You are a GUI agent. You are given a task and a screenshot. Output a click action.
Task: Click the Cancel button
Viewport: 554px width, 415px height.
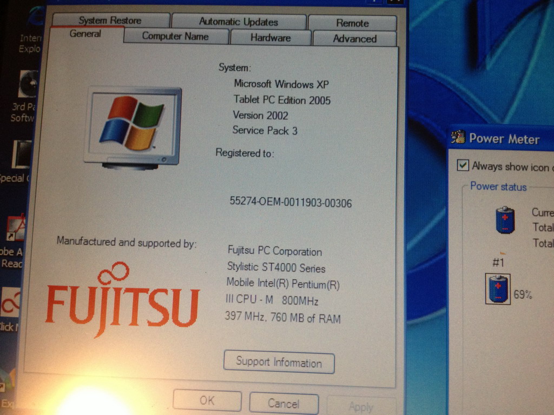(x=283, y=403)
